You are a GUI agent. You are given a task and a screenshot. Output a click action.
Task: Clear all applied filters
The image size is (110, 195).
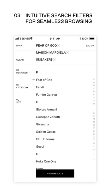20,60
